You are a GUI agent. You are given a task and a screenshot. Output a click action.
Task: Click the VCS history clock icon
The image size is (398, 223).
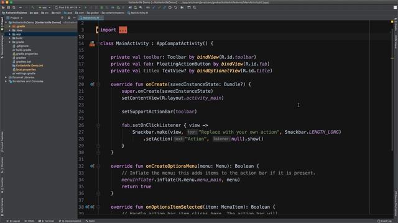pyautogui.click(x=170, y=7)
